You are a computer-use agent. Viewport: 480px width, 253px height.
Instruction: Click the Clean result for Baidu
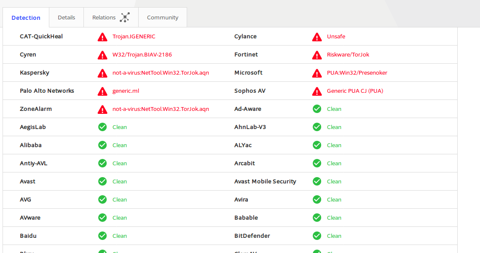pos(120,236)
